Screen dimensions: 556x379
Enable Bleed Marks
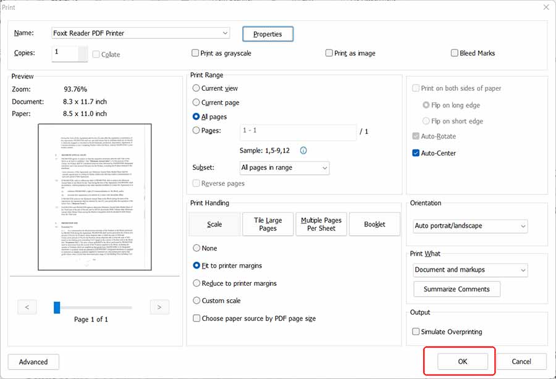tap(454, 53)
